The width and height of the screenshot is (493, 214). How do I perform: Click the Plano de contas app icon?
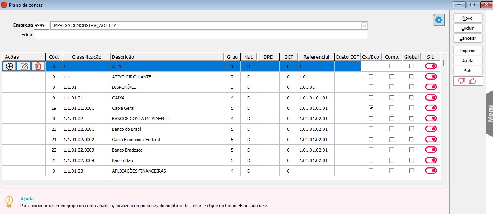[x=4, y=5]
